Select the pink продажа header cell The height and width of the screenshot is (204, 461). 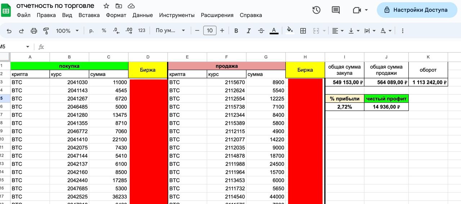click(227, 66)
